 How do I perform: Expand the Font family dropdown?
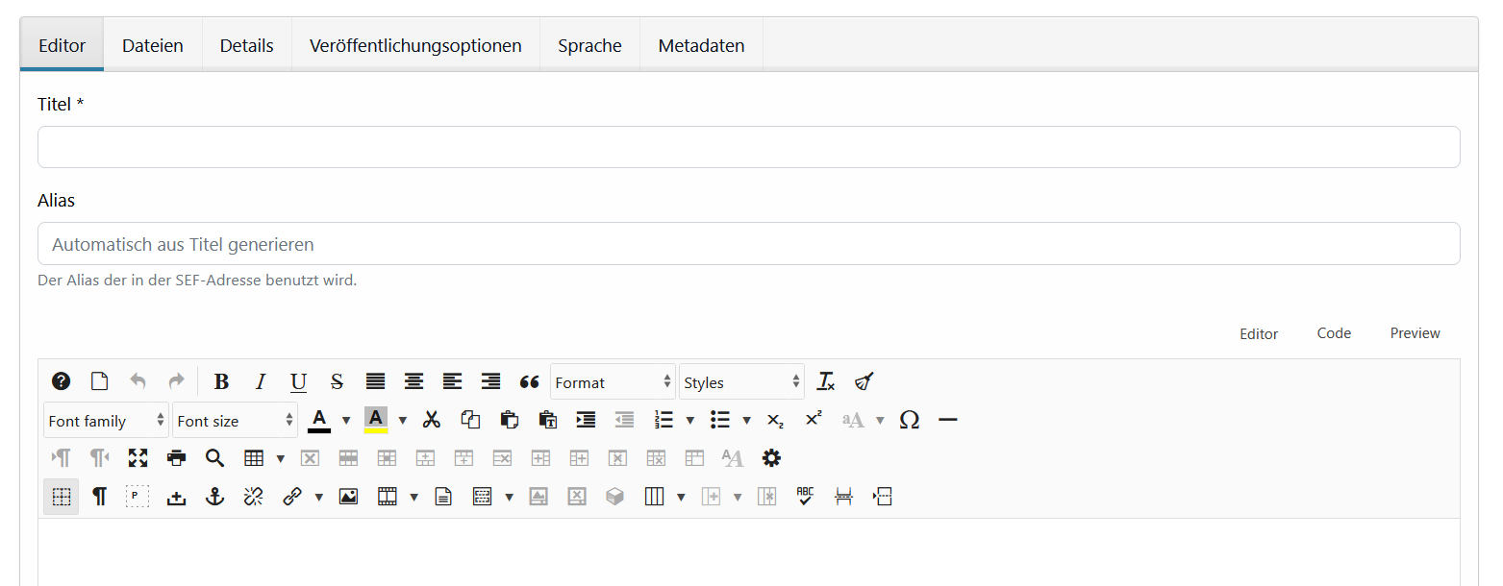pyautogui.click(x=106, y=420)
